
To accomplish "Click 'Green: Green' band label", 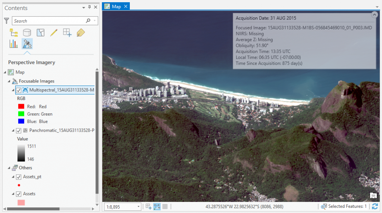I will pyautogui.click(x=40, y=114).
